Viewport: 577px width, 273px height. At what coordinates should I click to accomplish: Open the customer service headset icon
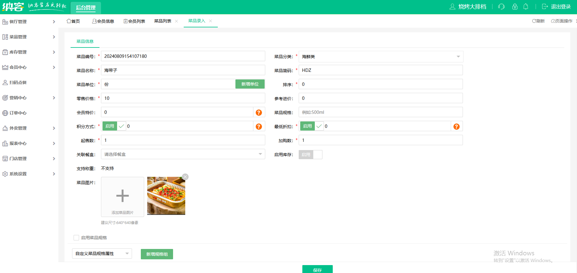click(x=501, y=7)
